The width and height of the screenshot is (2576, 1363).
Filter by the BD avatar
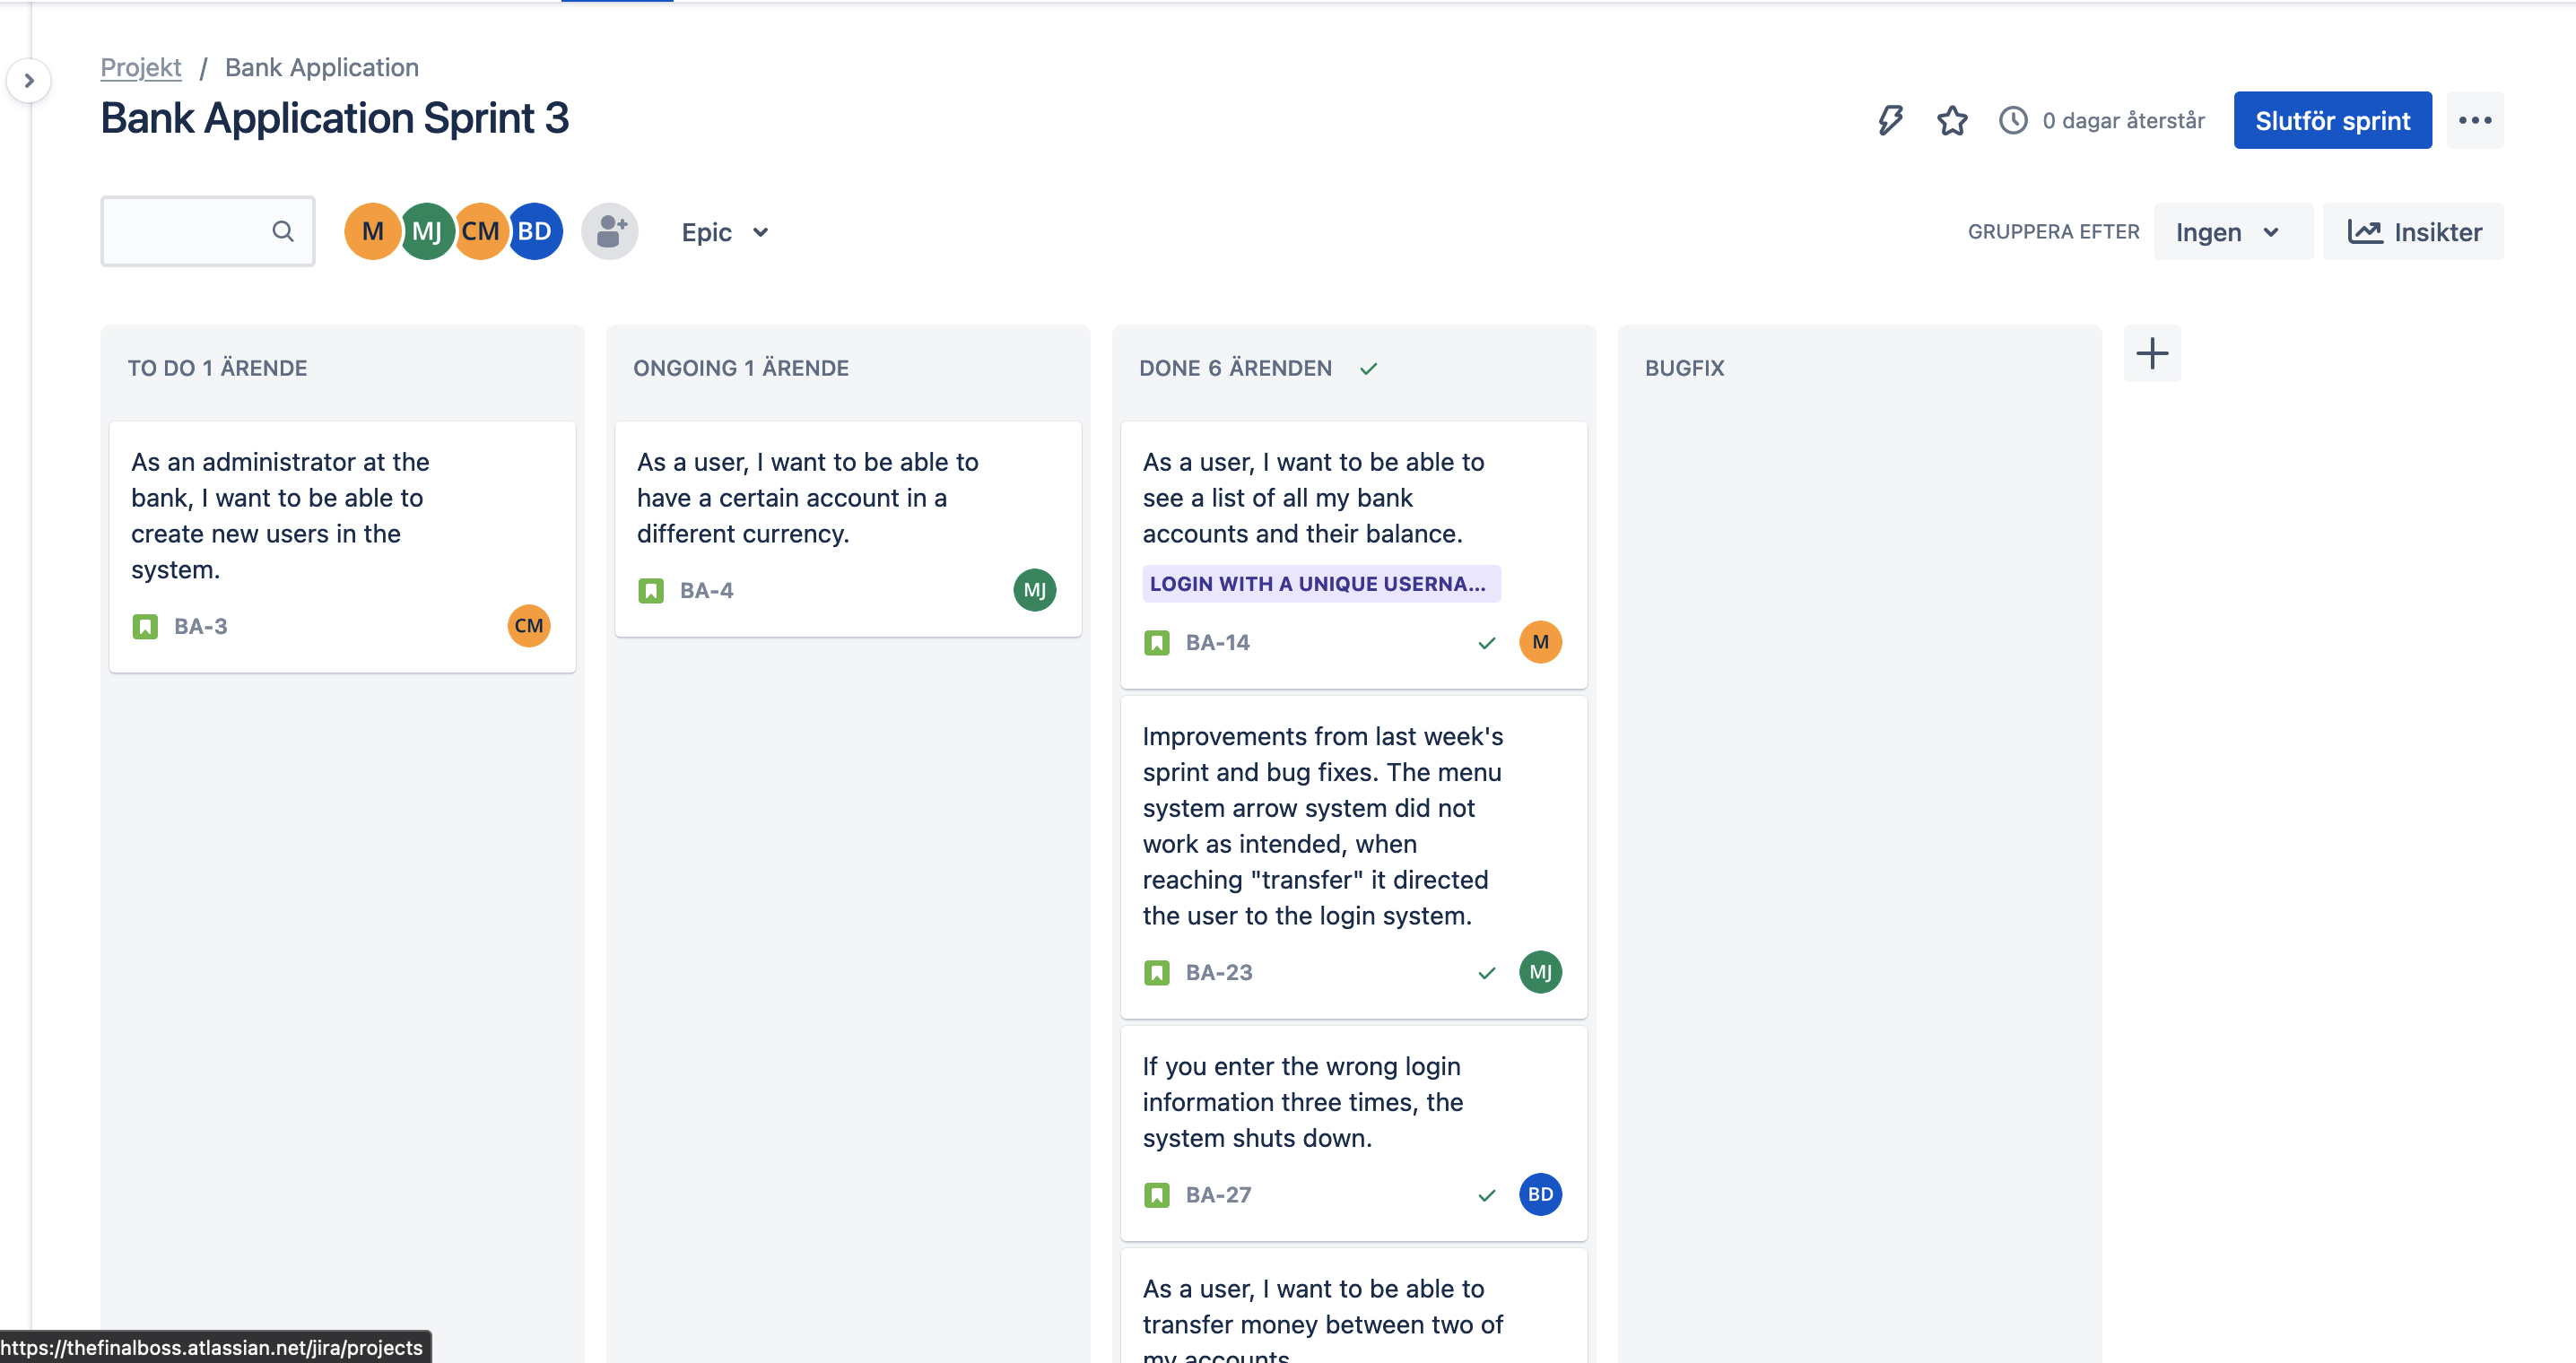pyautogui.click(x=535, y=231)
